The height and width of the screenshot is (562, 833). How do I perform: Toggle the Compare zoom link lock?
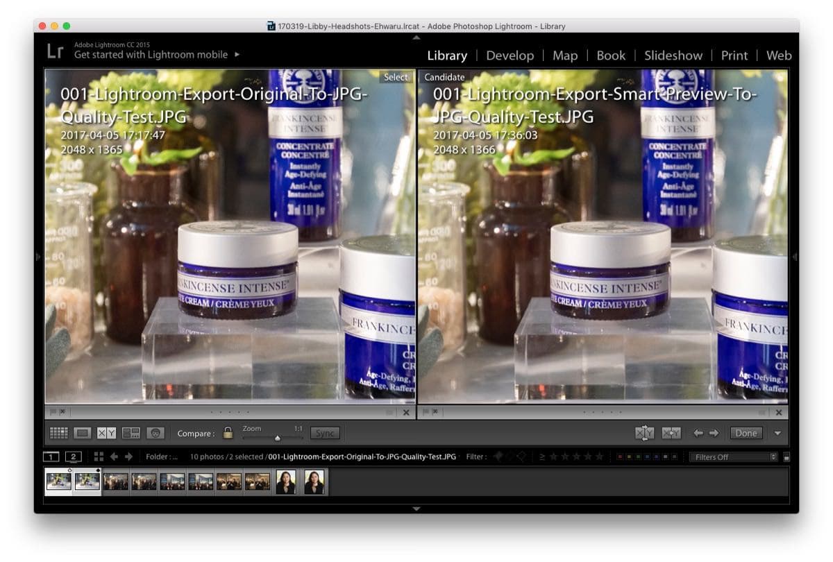[228, 433]
